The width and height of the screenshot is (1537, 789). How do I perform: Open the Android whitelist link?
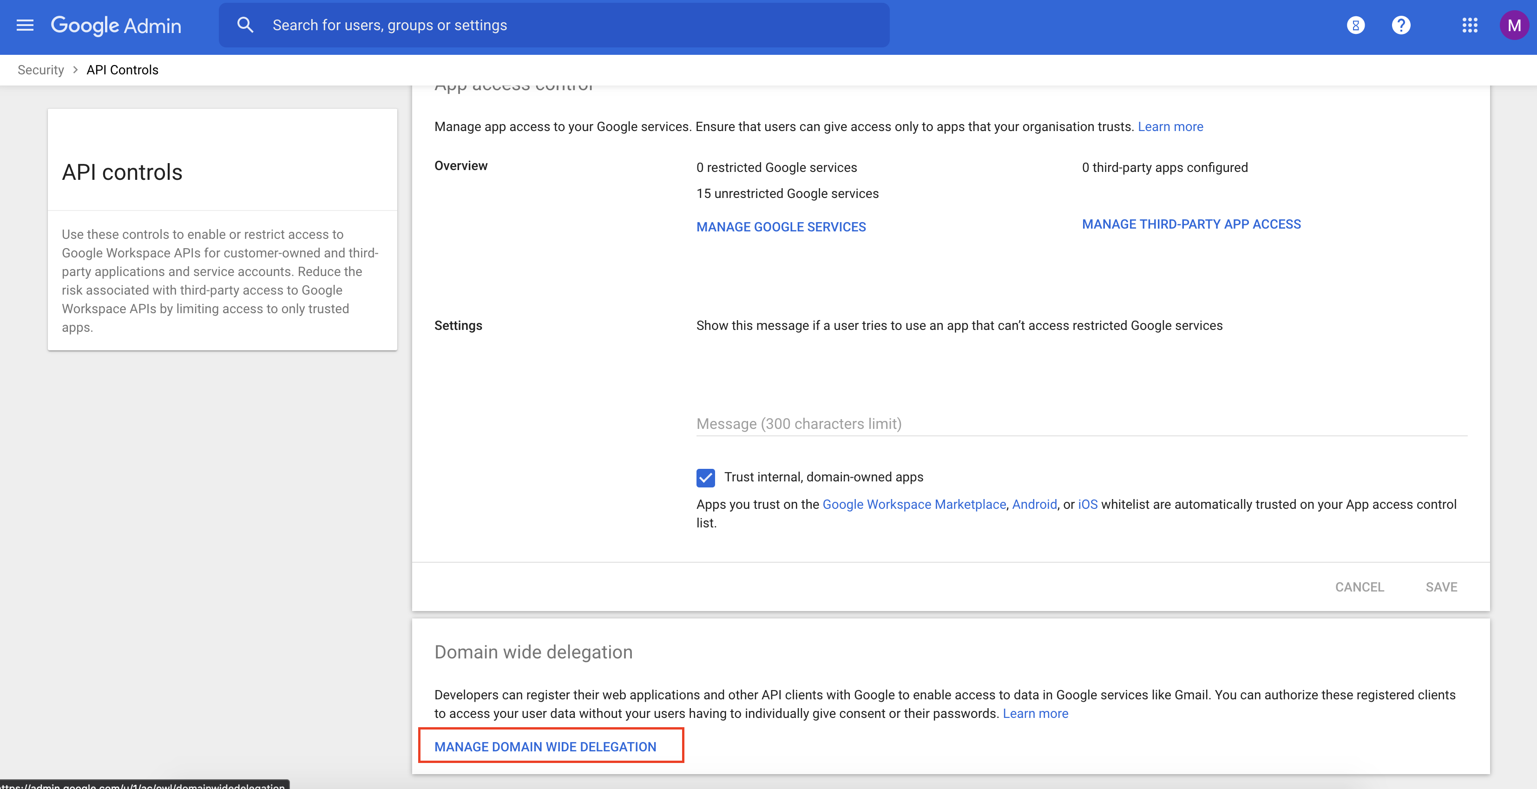click(x=1034, y=504)
